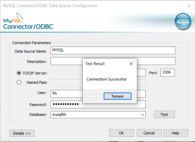Click the Port field showing 3306
This screenshot has height=142, width=195.
[168, 73]
